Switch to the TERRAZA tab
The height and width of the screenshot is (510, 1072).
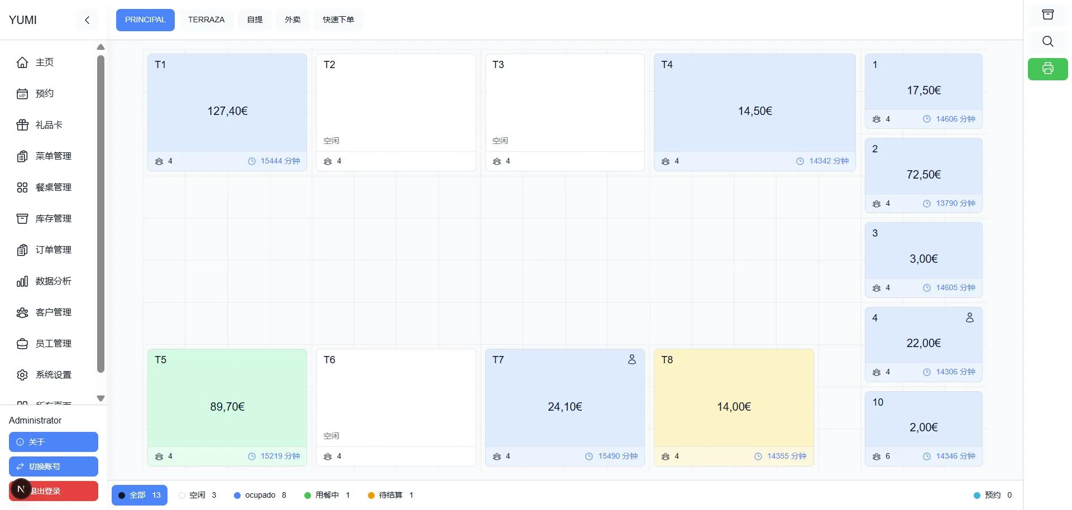click(206, 20)
